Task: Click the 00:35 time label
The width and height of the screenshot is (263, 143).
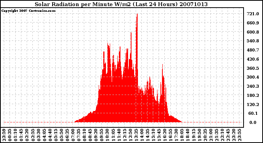Action: 10,135
